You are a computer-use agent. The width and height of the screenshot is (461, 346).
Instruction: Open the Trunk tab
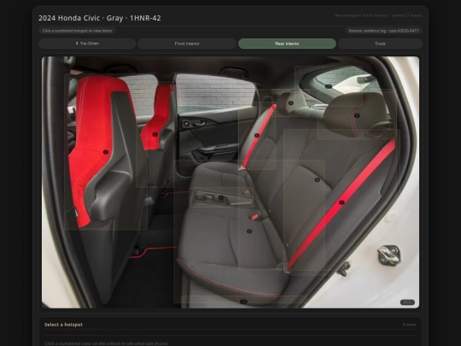coord(380,44)
